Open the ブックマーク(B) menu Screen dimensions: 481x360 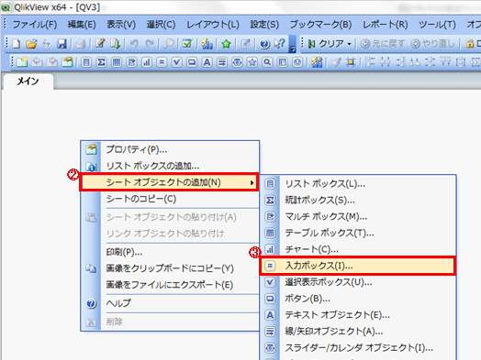pyautogui.click(x=321, y=25)
